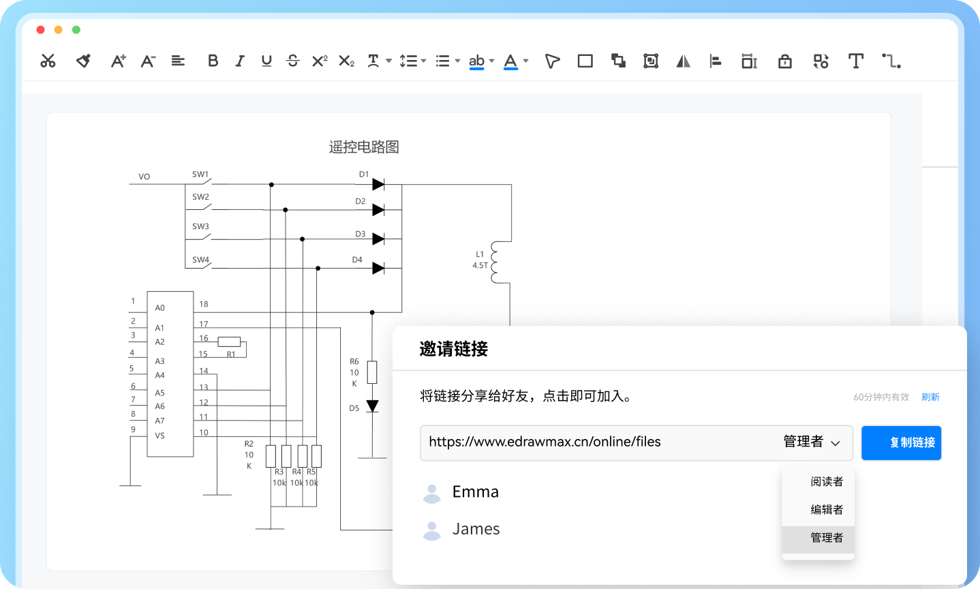Click the lock icon in toolbar
980x589 pixels.
tap(785, 61)
